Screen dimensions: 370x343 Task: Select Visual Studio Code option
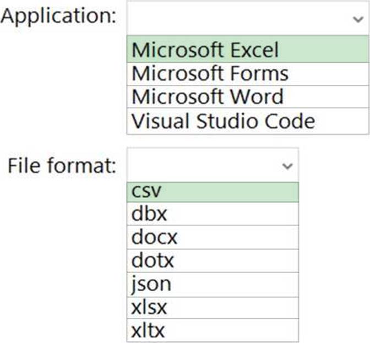[248, 121]
